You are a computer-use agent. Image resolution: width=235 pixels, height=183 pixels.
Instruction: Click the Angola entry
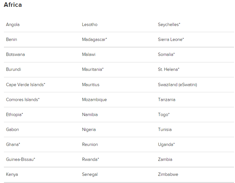click(13, 25)
